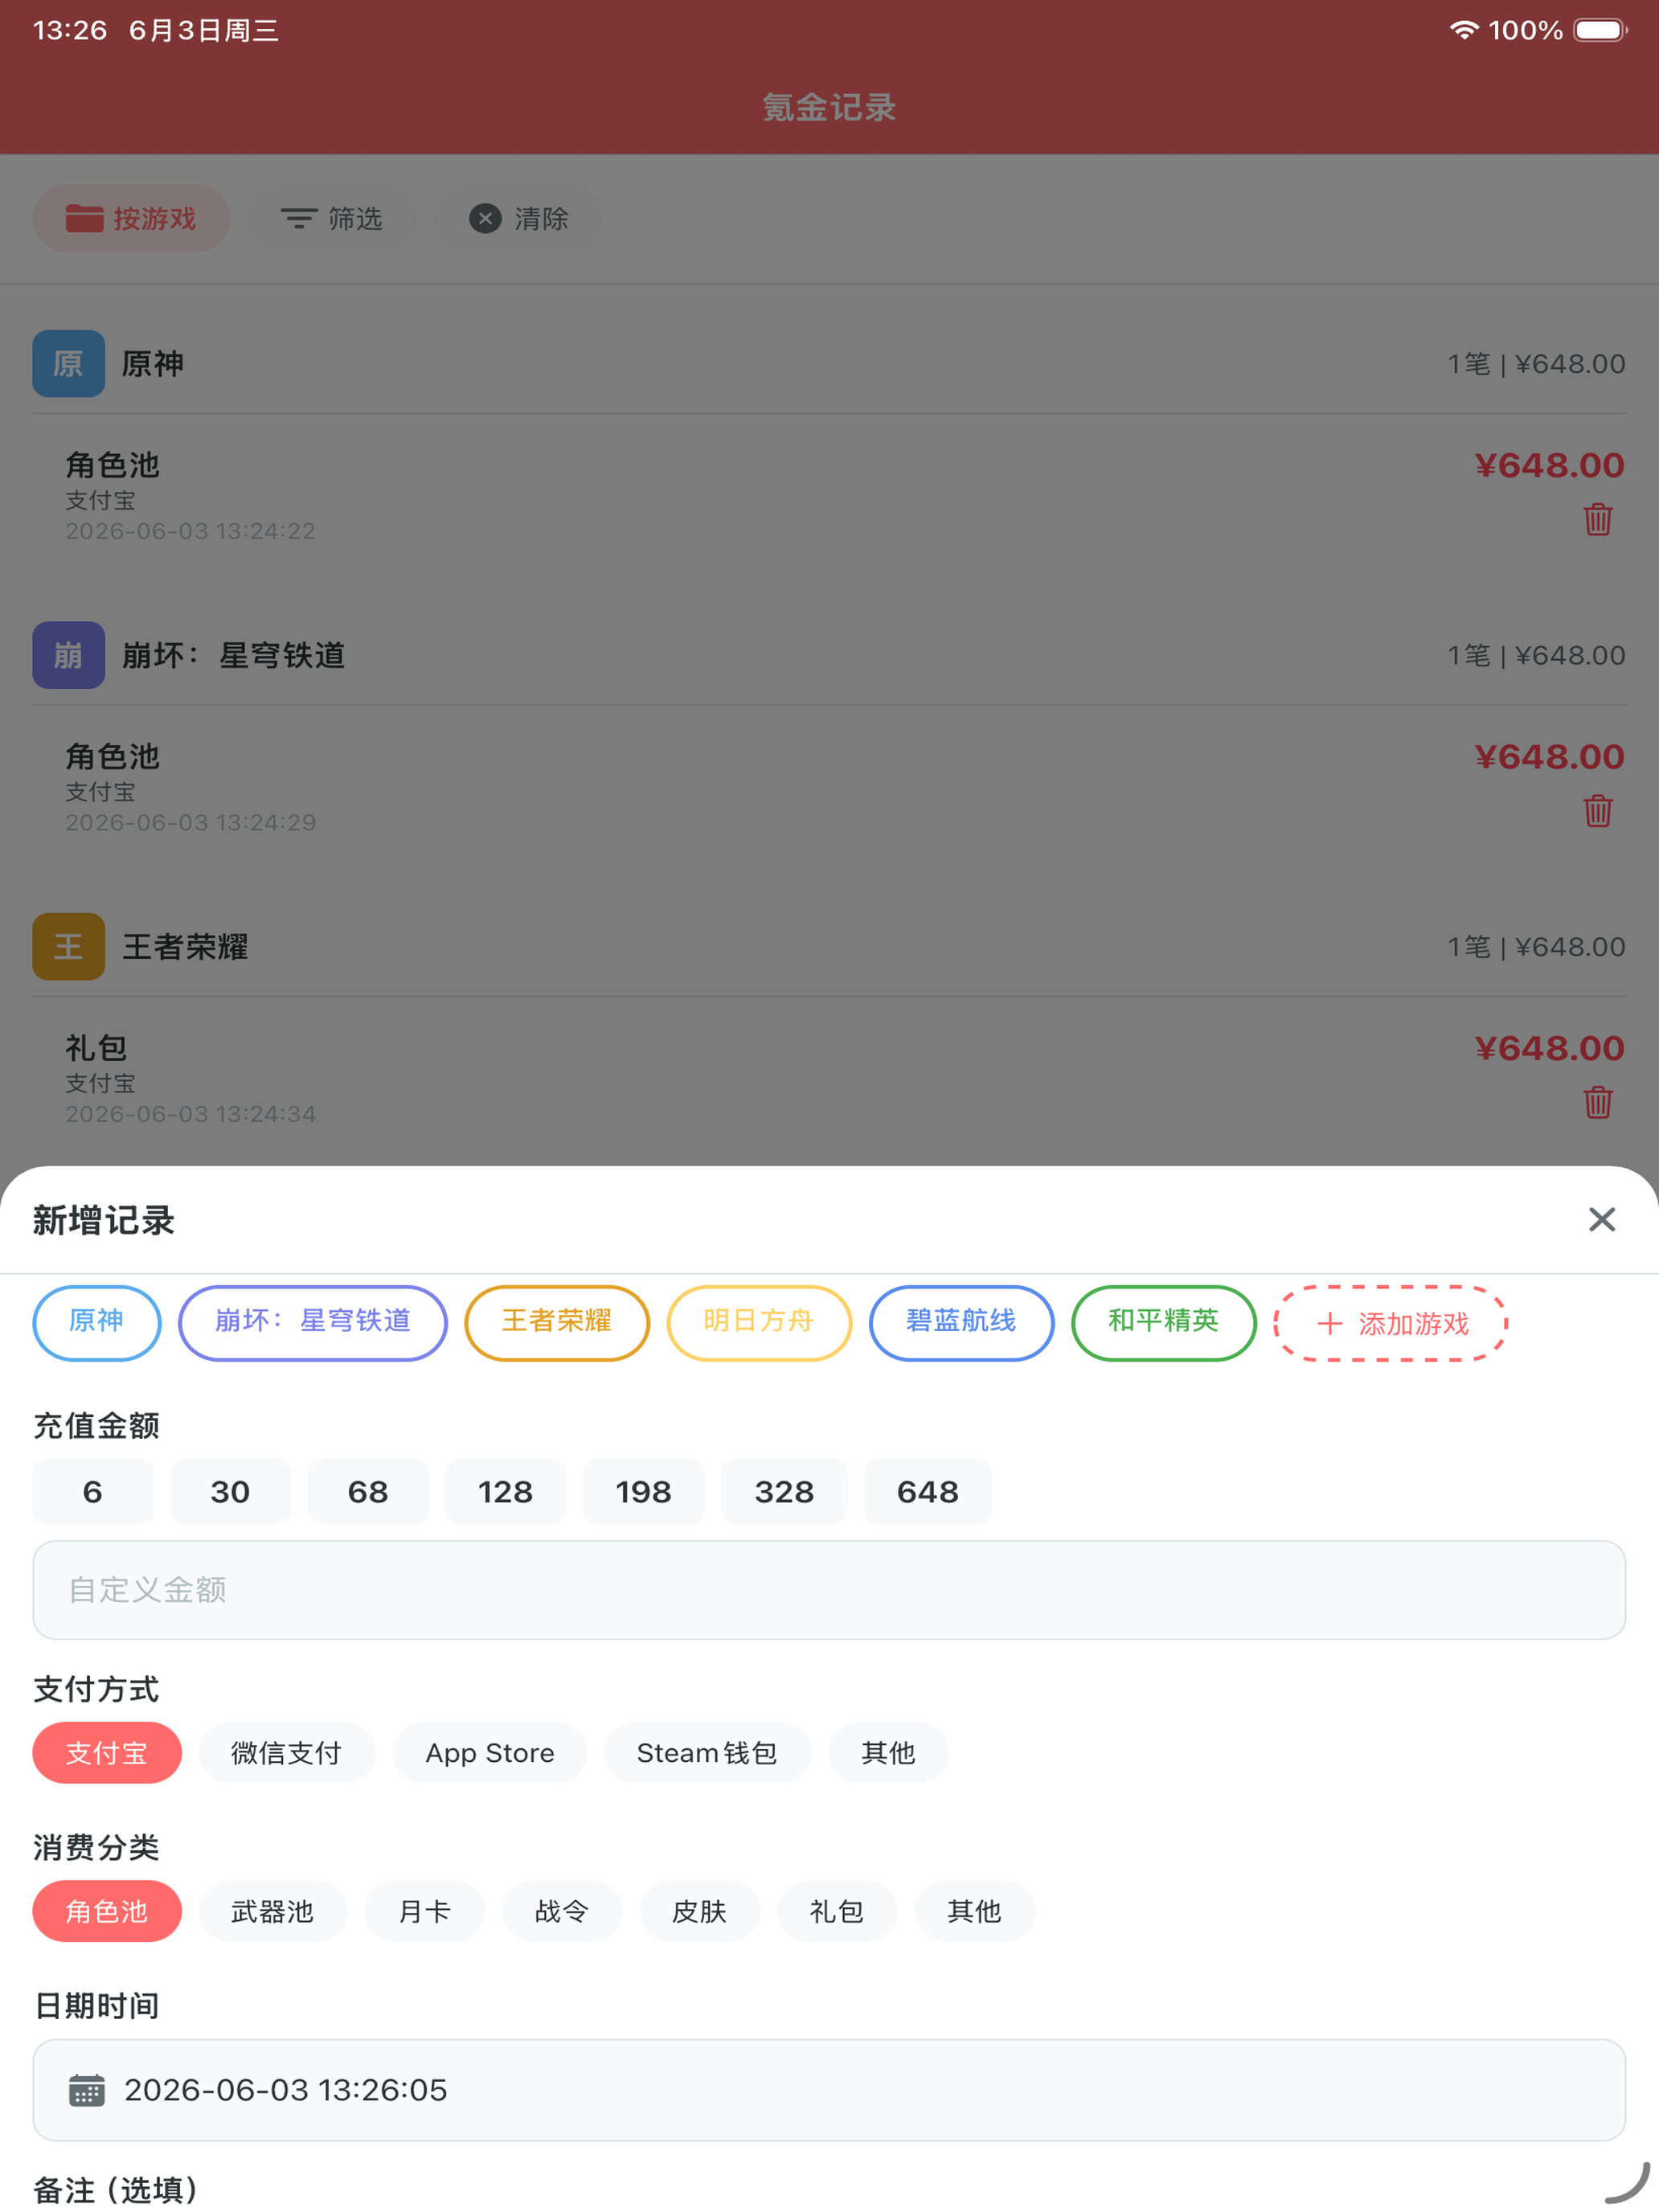Tap the 崩 purple game avatar icon
Screen dimensions: 1659x2212
[x=68, y=655]
